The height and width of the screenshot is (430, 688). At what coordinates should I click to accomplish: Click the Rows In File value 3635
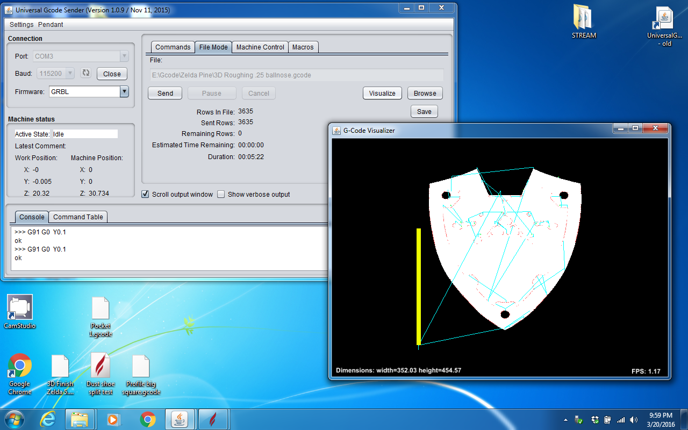tap(246, 111)
